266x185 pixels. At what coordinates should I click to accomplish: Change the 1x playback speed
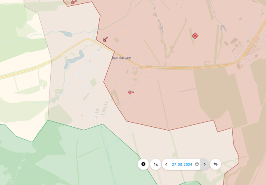(156, 164)
